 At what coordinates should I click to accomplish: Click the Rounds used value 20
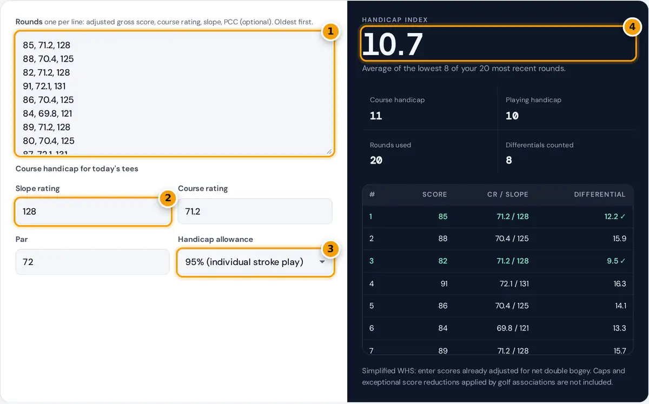376,160
